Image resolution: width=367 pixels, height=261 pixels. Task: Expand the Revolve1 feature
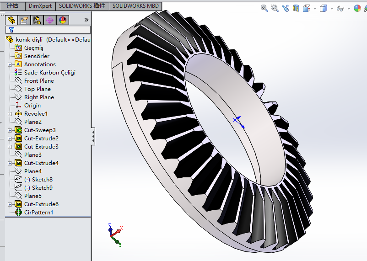coord(10,114)
